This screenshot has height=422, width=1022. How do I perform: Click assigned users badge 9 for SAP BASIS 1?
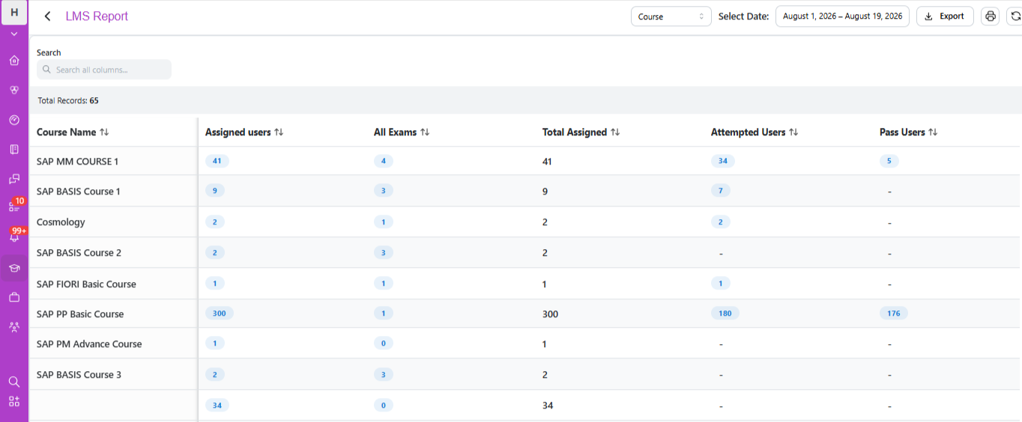point(214,191)
